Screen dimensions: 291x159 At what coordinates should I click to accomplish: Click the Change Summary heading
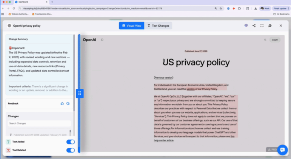point(18,39)
